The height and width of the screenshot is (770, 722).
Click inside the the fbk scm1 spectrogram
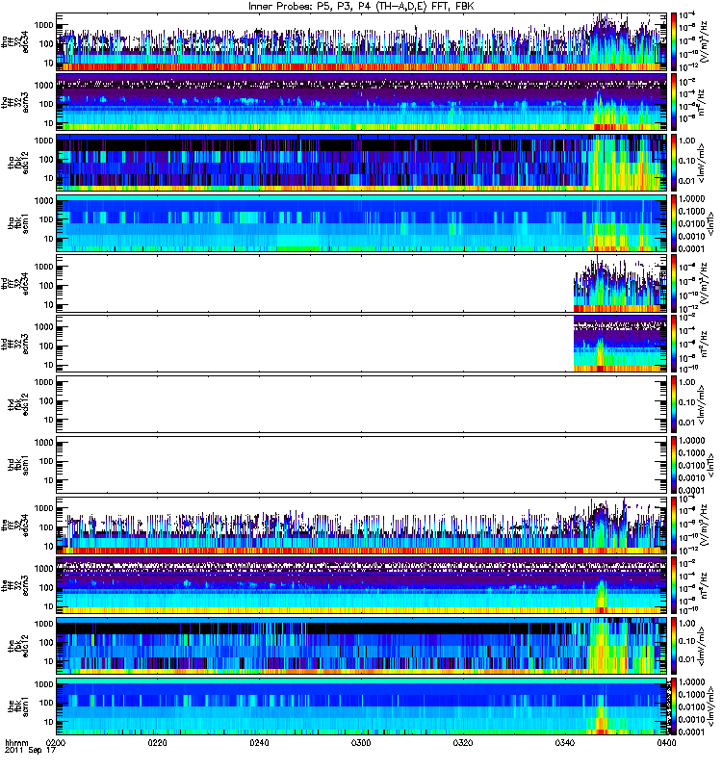pyautogui.click(x=362, y=706)
